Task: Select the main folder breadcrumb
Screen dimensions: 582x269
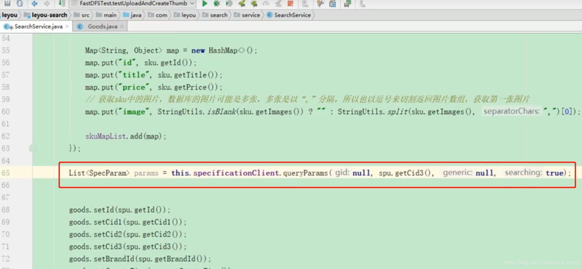Action: tap(106, 15)
